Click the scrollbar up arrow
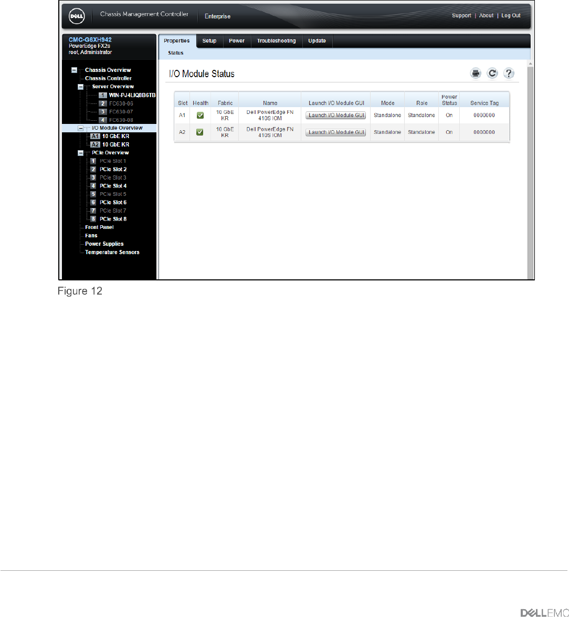The image size is (569, 617). point(531,64)
